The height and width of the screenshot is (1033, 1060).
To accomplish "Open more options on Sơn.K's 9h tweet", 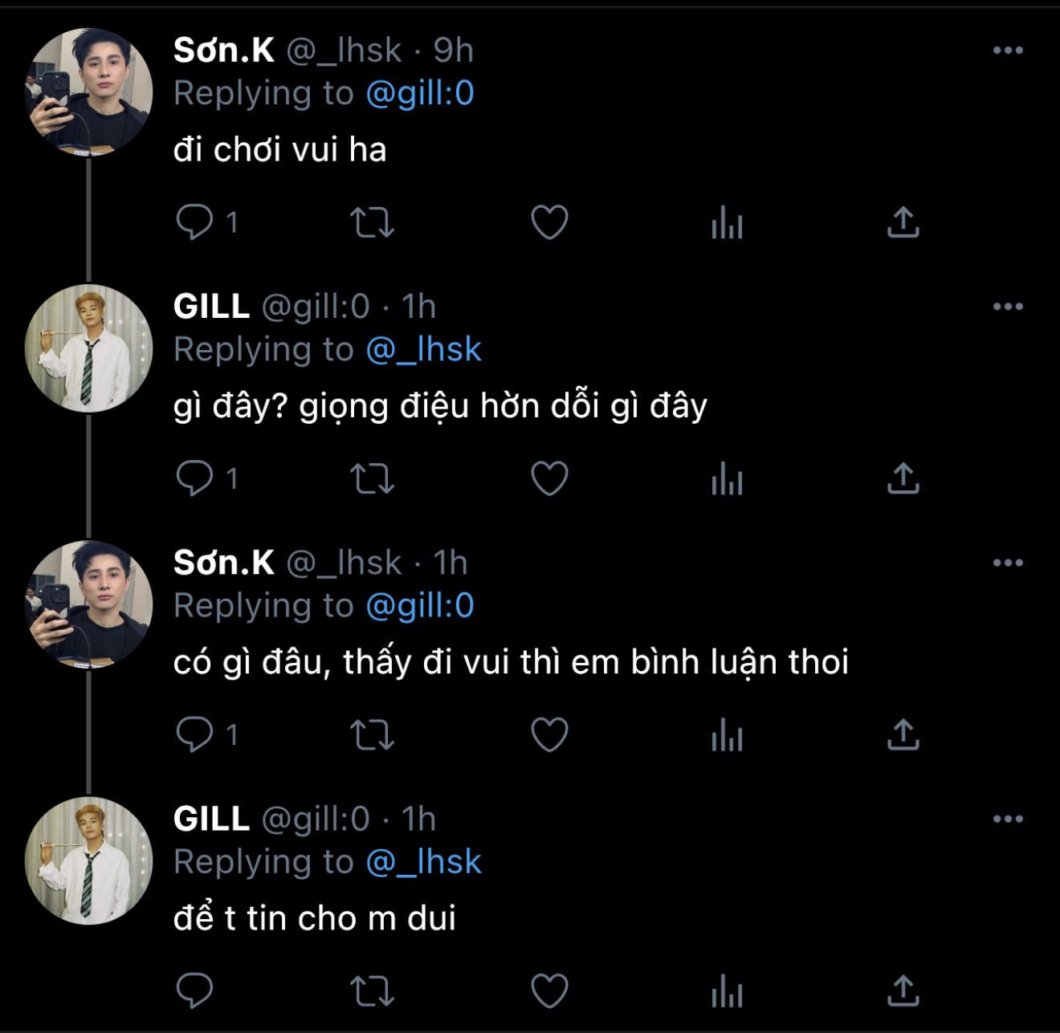I will click(1008, 51).
